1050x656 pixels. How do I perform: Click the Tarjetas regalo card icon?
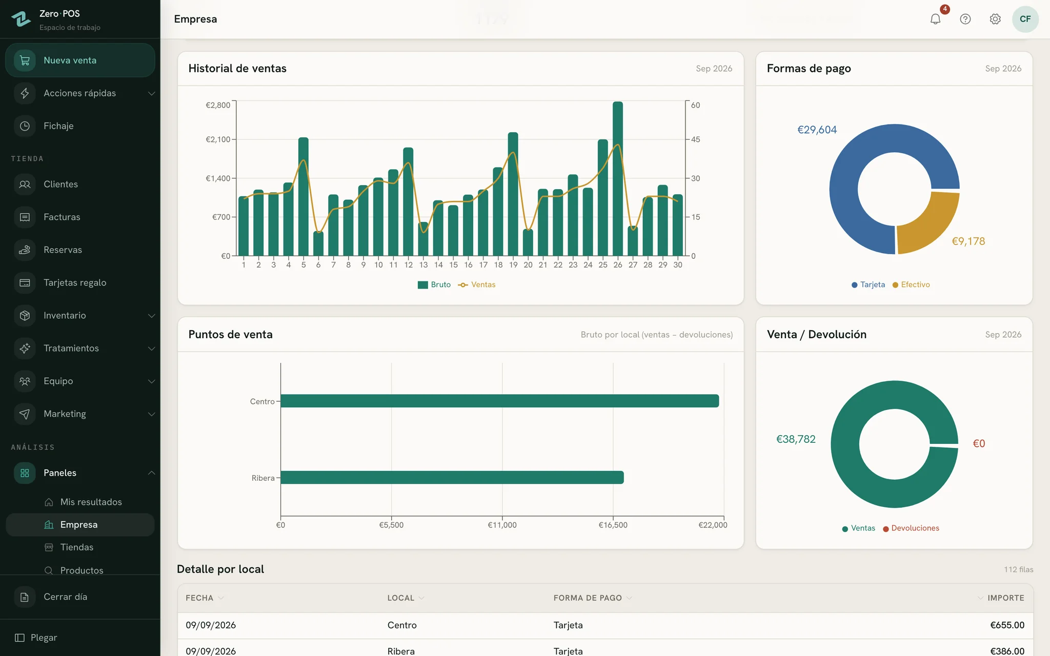[25, 282]
